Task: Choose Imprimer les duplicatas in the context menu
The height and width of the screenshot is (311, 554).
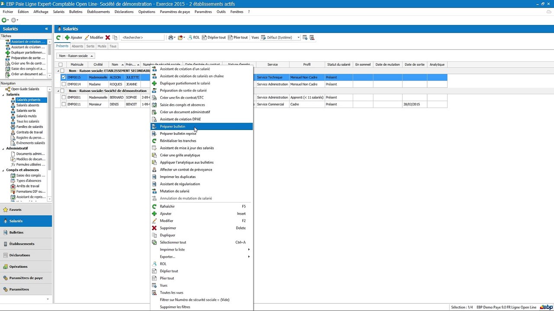Action: pyautogui.click(x=201, y=177)
